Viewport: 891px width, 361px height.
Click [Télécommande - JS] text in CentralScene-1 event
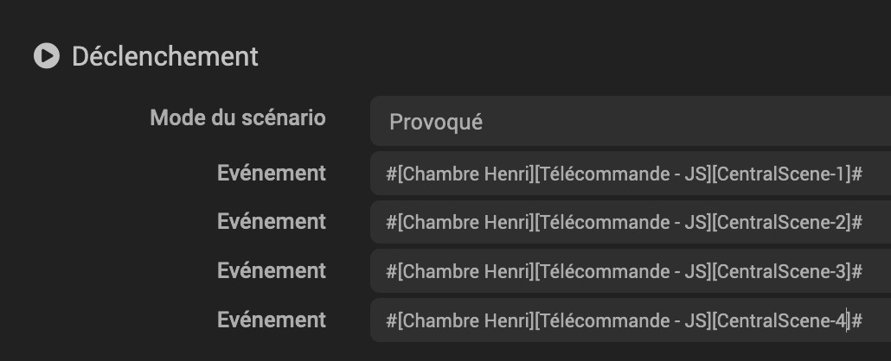pos(623,174)
